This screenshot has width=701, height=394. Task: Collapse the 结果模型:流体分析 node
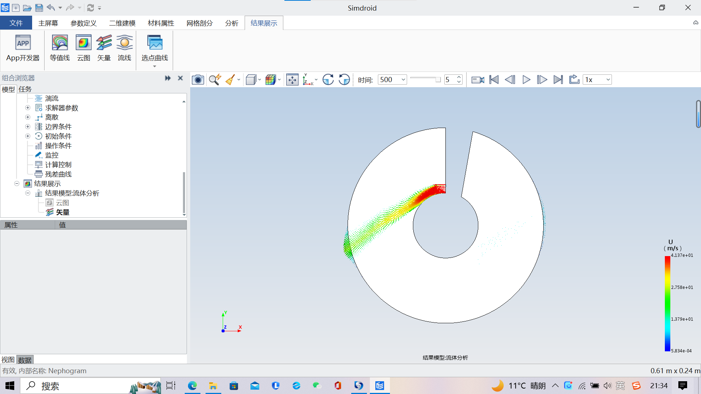coord(28,193)
